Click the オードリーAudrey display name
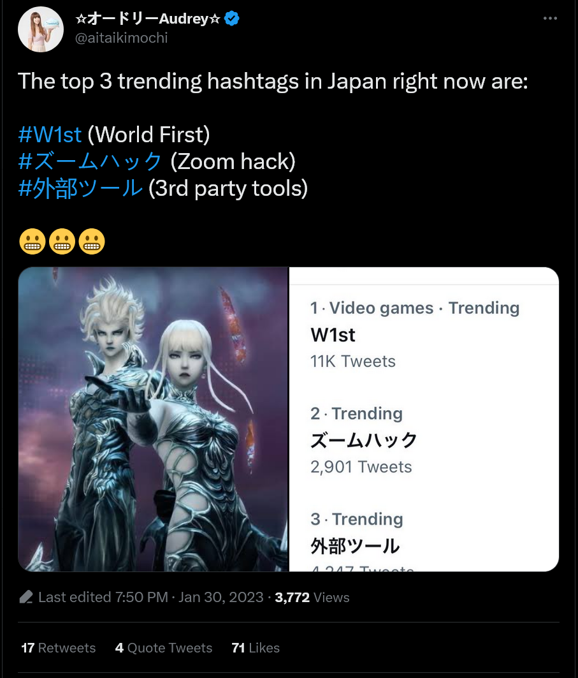This screenshot has width=578, height=678. pos(148,18)
